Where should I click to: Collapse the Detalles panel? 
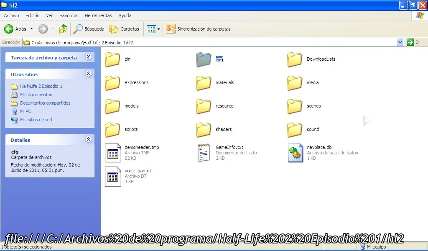click(88, 139)
